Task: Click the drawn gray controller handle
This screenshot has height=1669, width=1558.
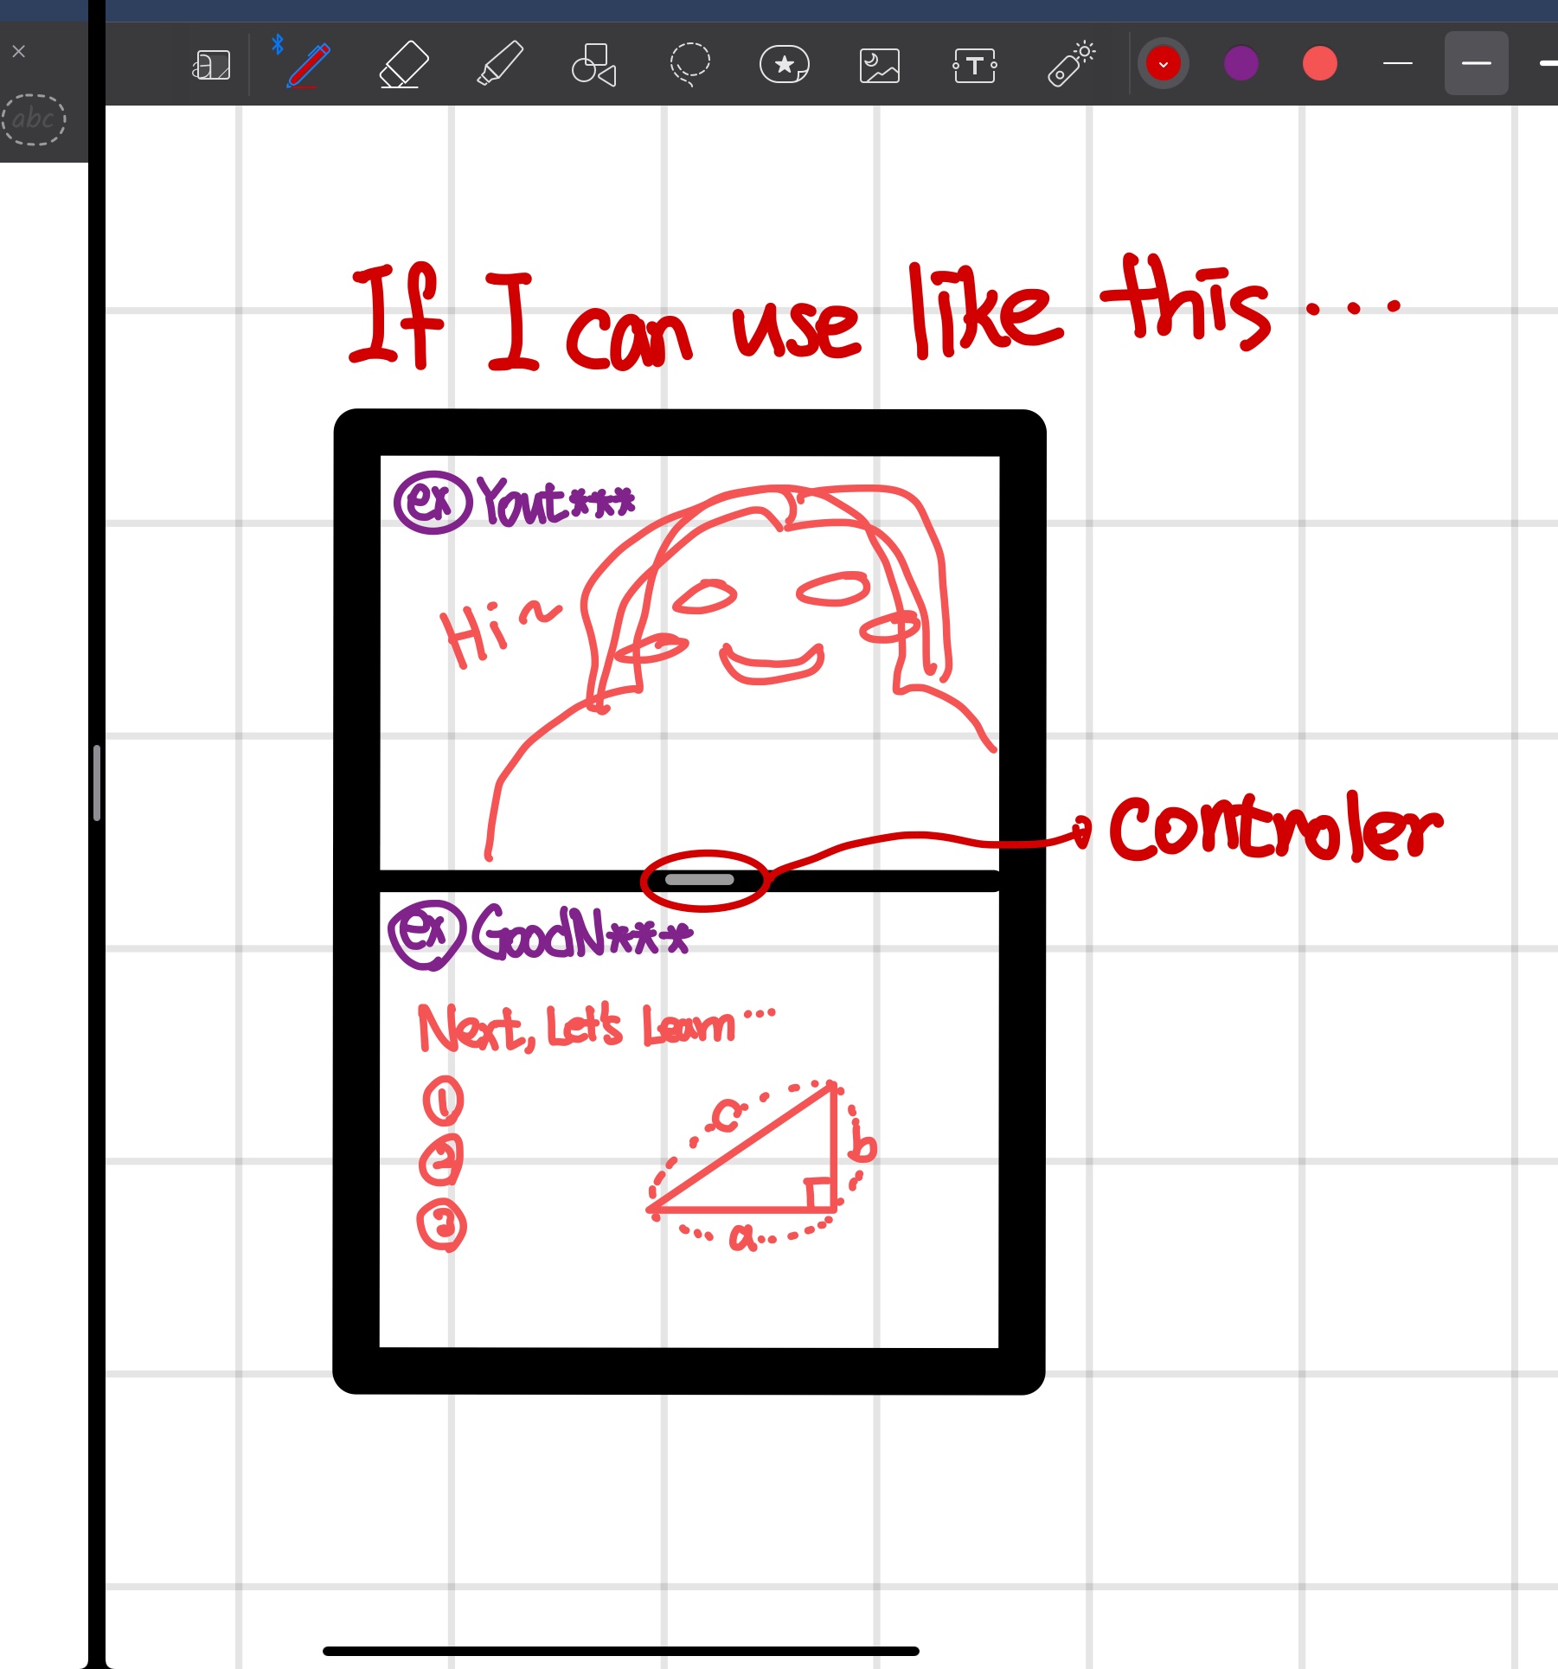Action: 699,880
